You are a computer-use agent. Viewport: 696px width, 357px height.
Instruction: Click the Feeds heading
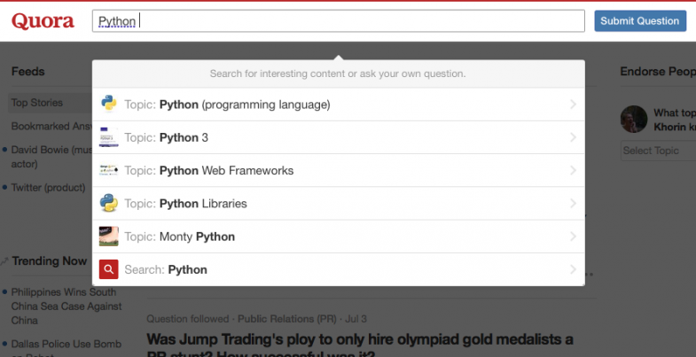tap(28, 72)
